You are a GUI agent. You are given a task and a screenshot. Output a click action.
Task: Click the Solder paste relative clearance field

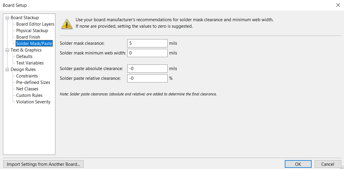(x=147, y=78)
